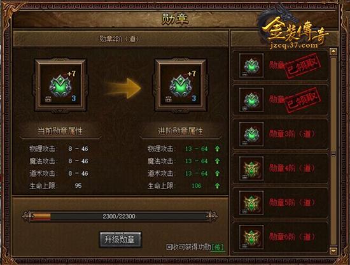This screenshot has height=265, width=350.
Task: Click the 勋章2阶（道） header tab
Action: point(120,39)
